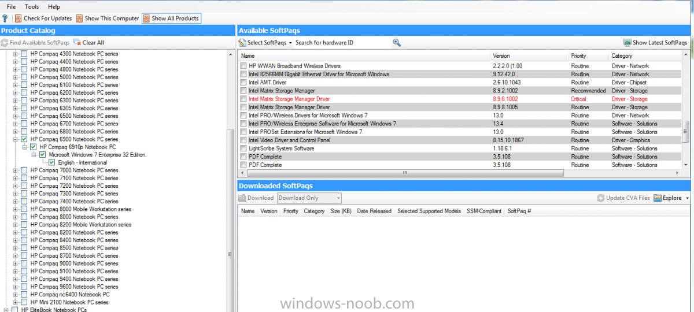Expand HP Compaq 7000 Notebook PC series node
This screenshot has height=312, width=694.
point(16,170)
